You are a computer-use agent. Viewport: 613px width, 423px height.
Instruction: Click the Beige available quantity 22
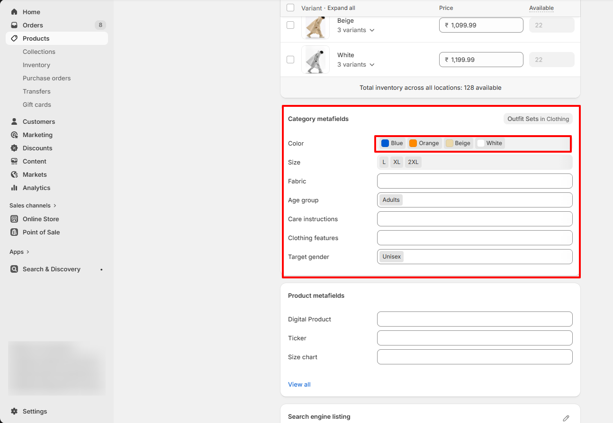tap(552, 25)
